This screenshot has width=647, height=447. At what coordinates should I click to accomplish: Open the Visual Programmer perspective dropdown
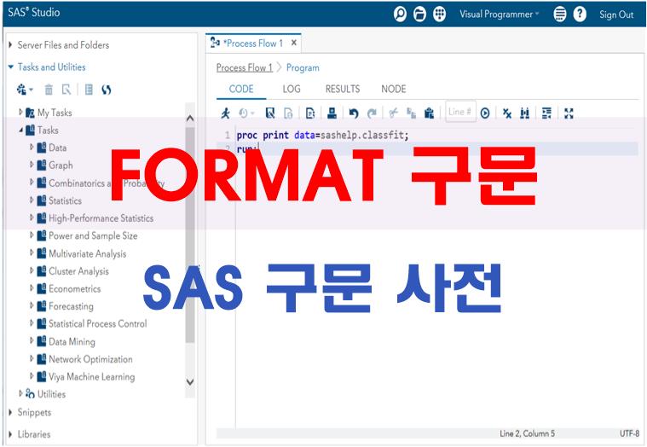click(x=500, y=14)
